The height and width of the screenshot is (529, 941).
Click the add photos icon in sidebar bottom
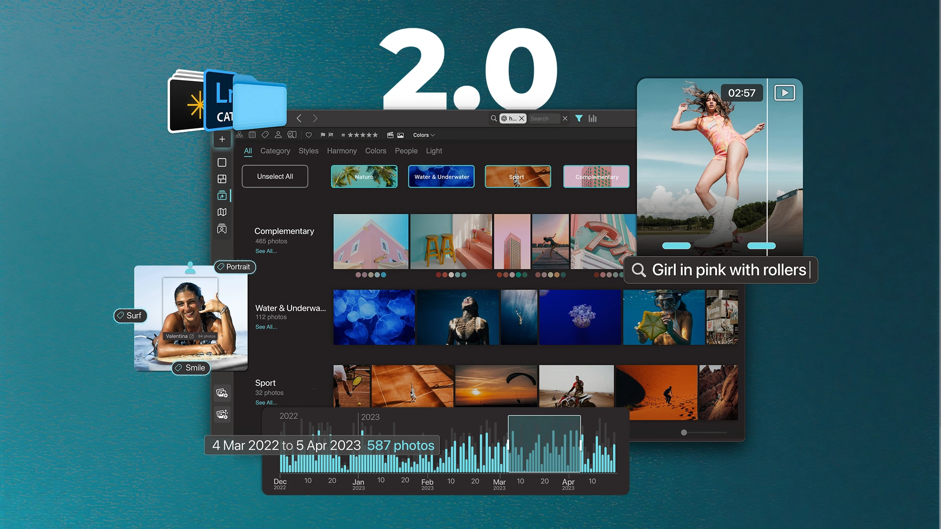(222, 393)
